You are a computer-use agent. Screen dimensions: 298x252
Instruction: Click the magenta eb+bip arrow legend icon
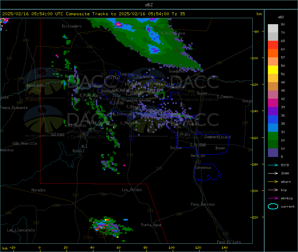(273, 198)
